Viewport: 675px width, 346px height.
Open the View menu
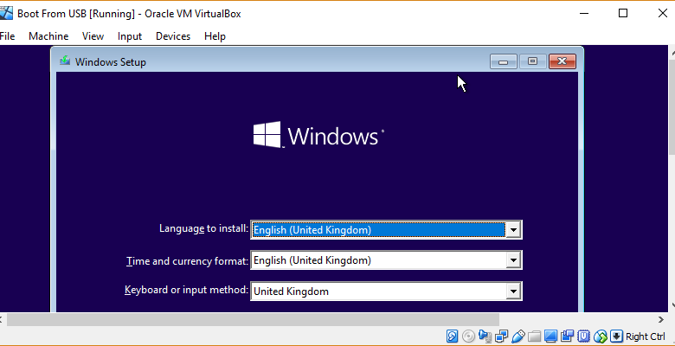point(93,36)
